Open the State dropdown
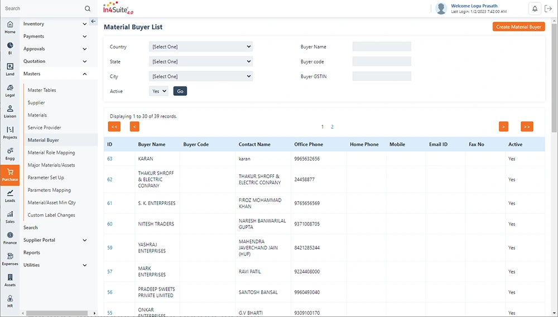This screenshot has height=317, width=558. pos(200,62)
